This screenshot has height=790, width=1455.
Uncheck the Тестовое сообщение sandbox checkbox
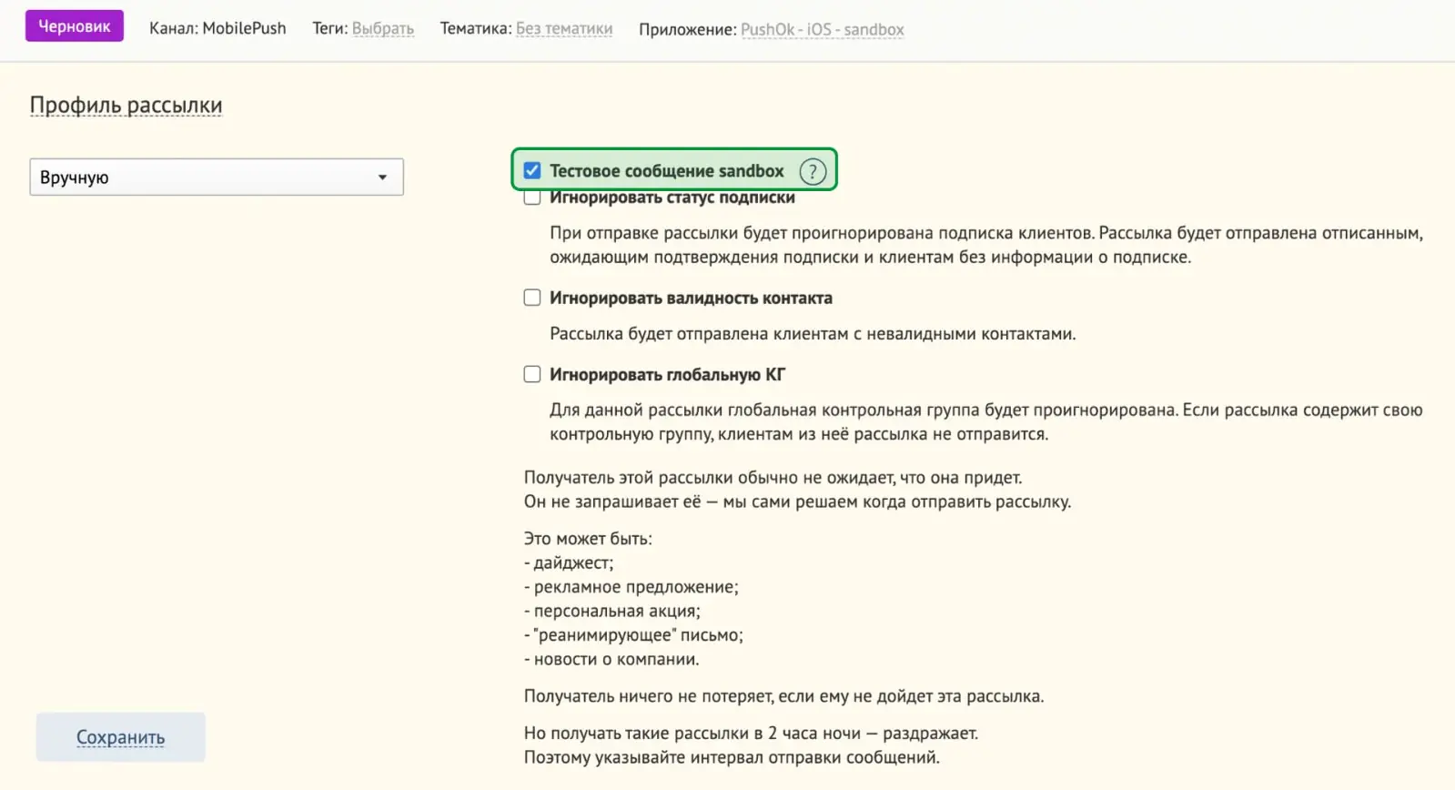pos(532,170)
